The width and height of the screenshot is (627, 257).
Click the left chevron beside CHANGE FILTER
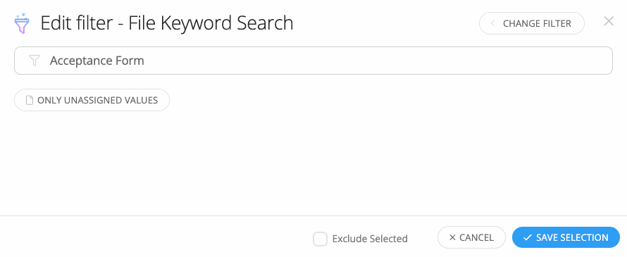[x=492, y=23]
